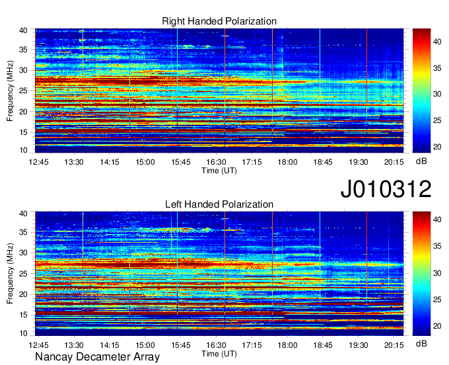Click 19:30 time tick on Left Handed plot
The image size is (449, 365).
(359, 345)
